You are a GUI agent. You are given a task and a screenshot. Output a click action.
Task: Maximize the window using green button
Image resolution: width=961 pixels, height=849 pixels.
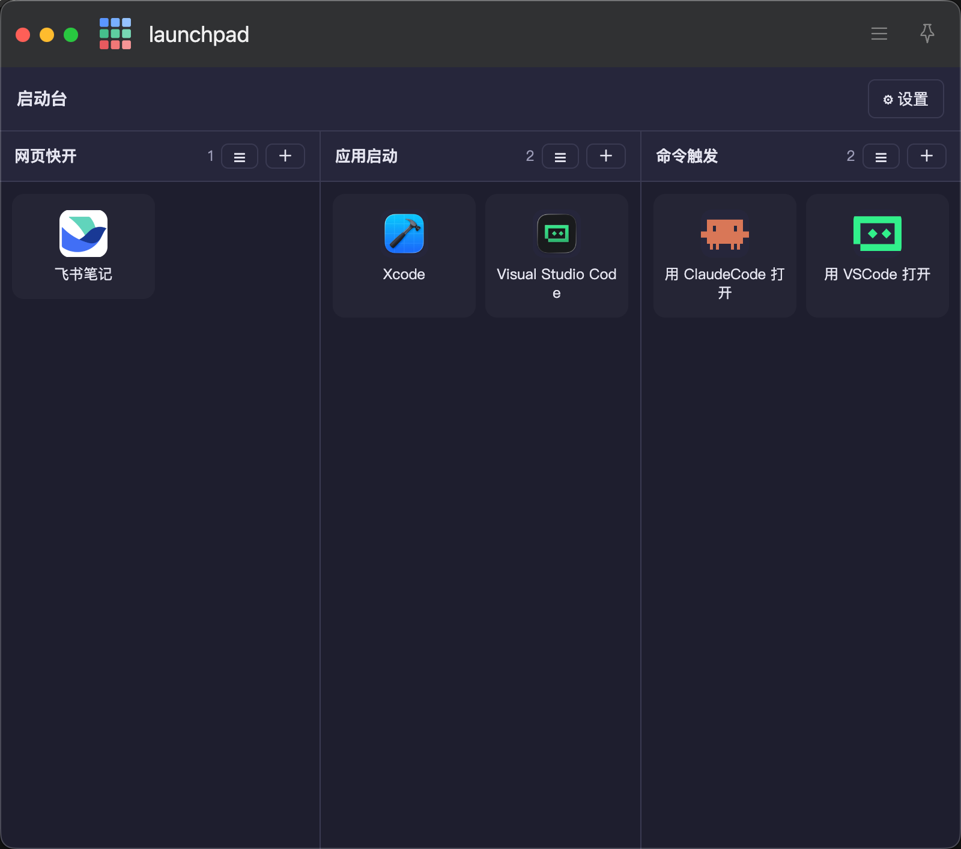tap(71, 35)
